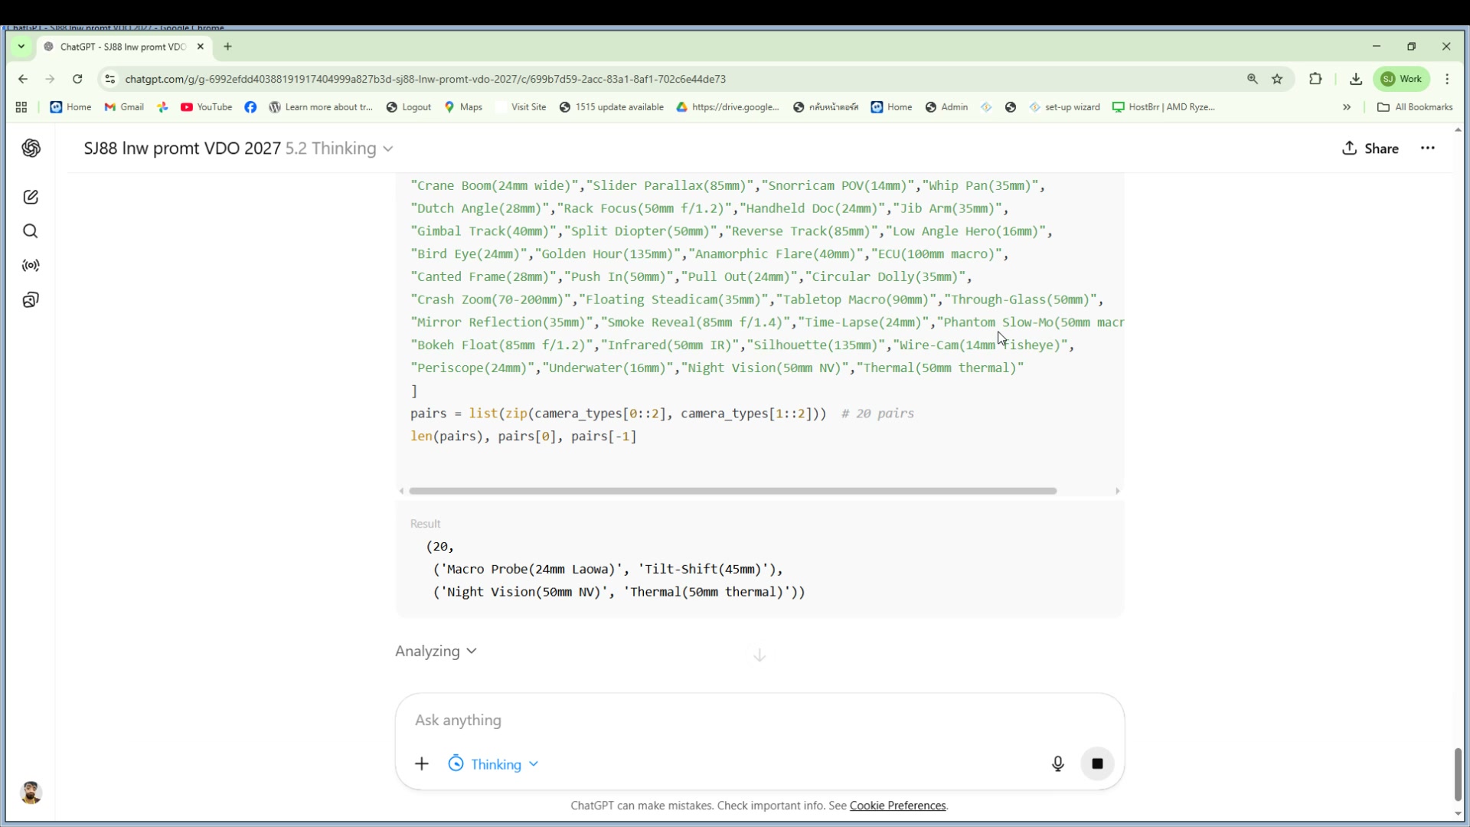Screen dimensions: 1470x827
Task: Open the All Bookmarks folder
Action: coord(1415,107)
